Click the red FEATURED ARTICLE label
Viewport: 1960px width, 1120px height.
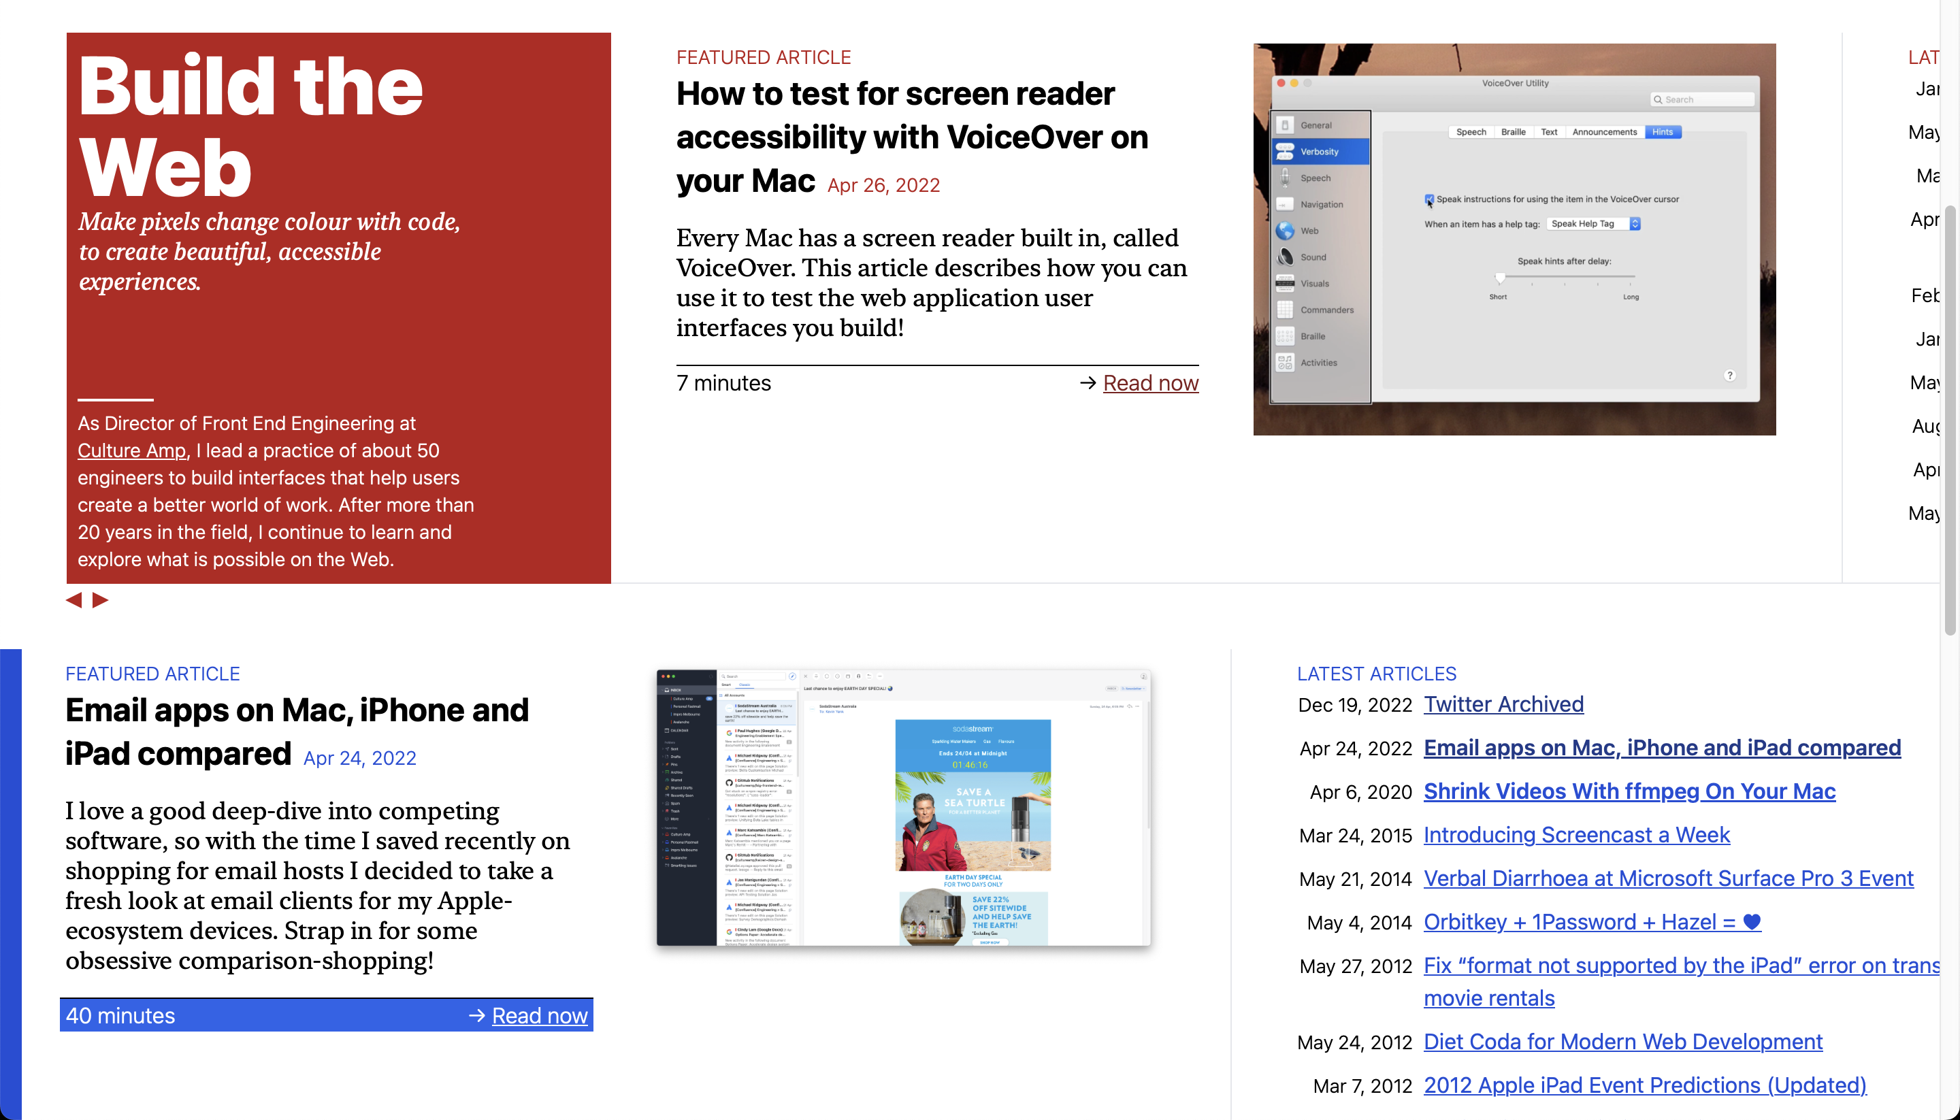pos(763,58)
